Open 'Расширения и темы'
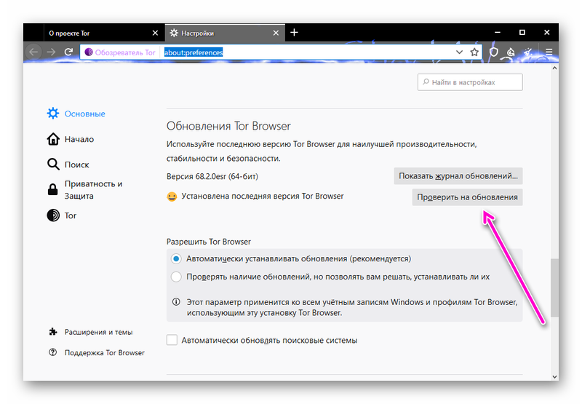 pos(90,332)
